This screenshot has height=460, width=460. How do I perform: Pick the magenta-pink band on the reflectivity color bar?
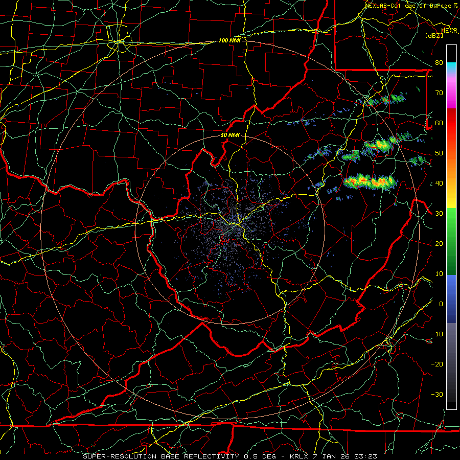[x=451, y=93]
